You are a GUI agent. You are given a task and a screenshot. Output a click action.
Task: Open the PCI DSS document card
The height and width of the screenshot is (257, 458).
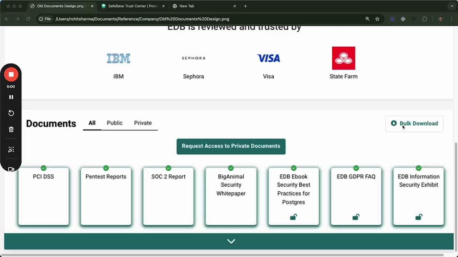point(44,196)
